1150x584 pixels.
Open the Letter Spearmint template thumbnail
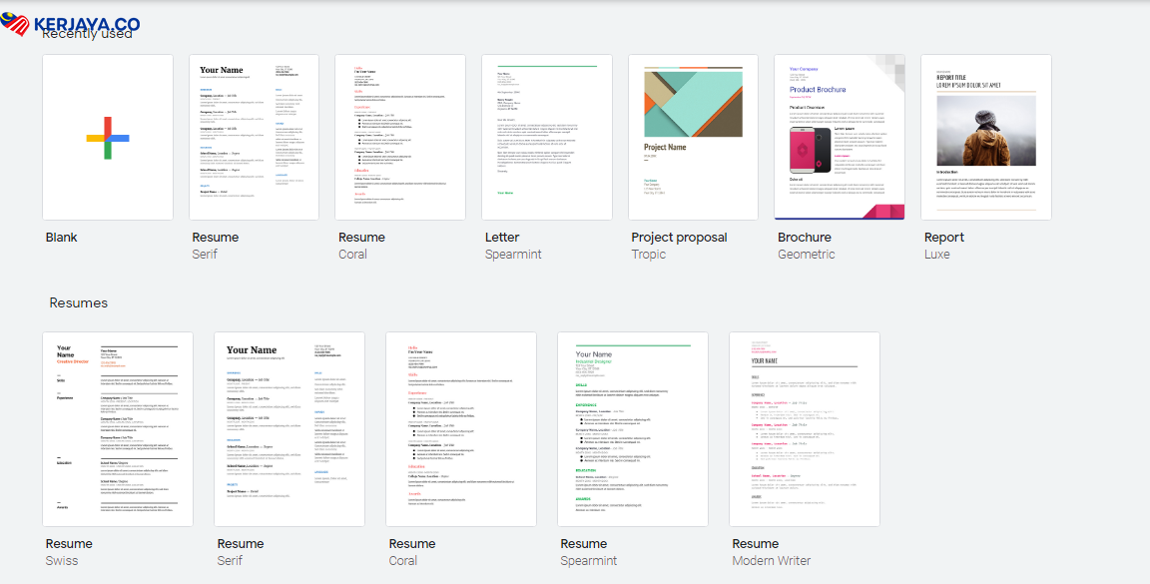(547, 137)
